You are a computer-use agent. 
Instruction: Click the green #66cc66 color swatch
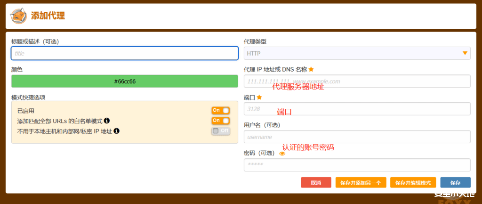tap(124, 81)
